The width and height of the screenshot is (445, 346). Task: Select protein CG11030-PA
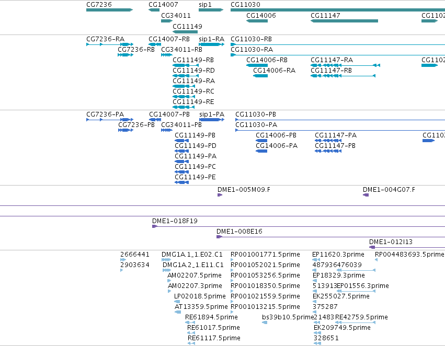tap(340, 130)
